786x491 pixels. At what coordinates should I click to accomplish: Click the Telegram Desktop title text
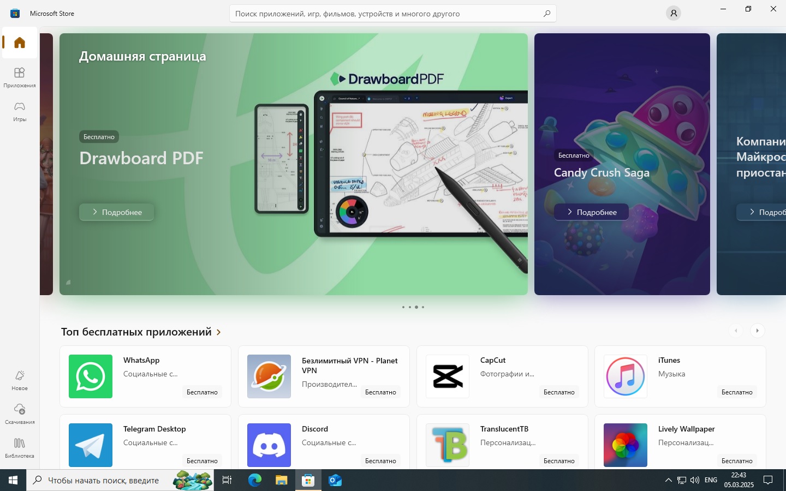[x=154, y=429]
